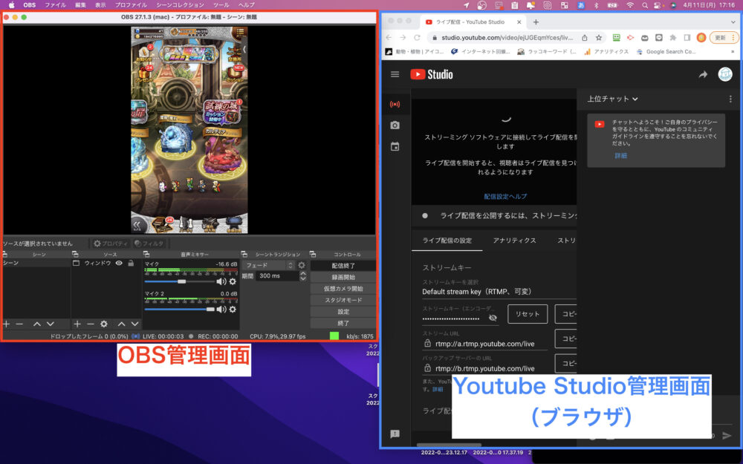Image resolution: width=743 pixels, height=464 pixels.
Task: Bookmark this page with the star icon
Action: coord(599,38)
